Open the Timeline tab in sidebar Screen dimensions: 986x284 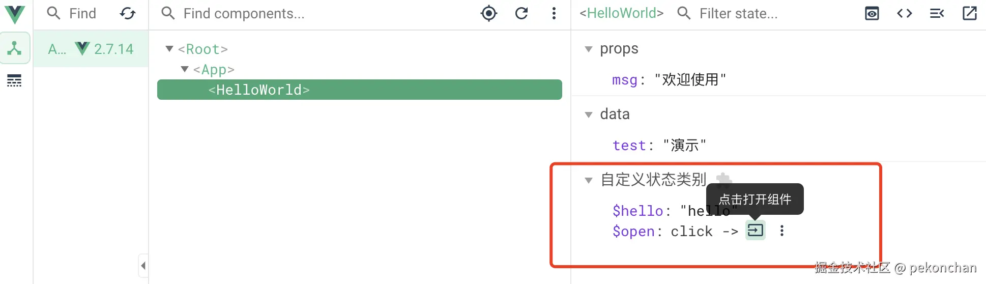(14, 80)
